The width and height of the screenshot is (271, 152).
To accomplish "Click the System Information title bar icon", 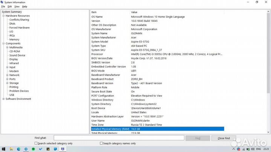I will pos(2,2).
